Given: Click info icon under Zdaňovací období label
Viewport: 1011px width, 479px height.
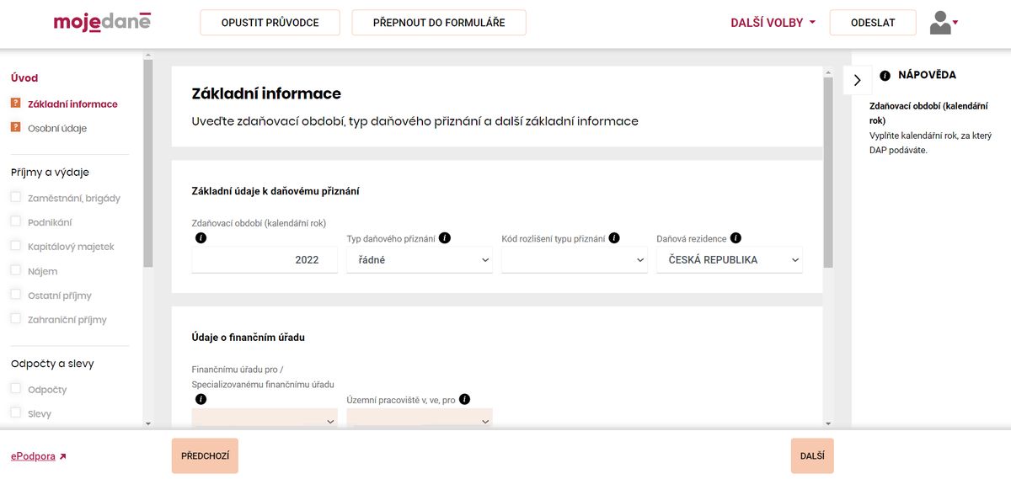Looking at the screenshot, I should pos(201,238).
